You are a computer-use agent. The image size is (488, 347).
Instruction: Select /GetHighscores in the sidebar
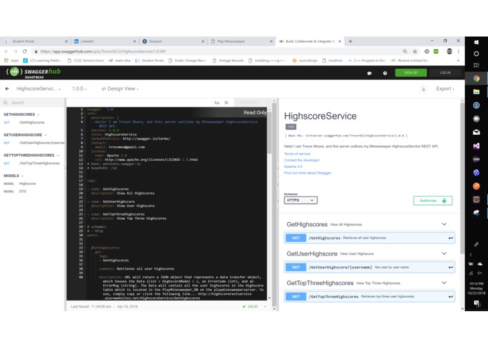[x=32, y=123]
